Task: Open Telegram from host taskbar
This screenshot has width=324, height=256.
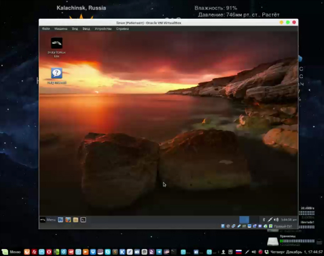Action: (159, 252)
